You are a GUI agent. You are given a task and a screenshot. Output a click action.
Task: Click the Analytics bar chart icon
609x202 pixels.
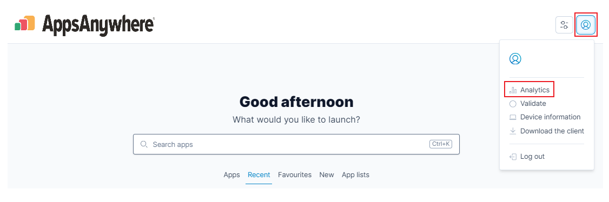pyautogui.click(x=513, y=90)
